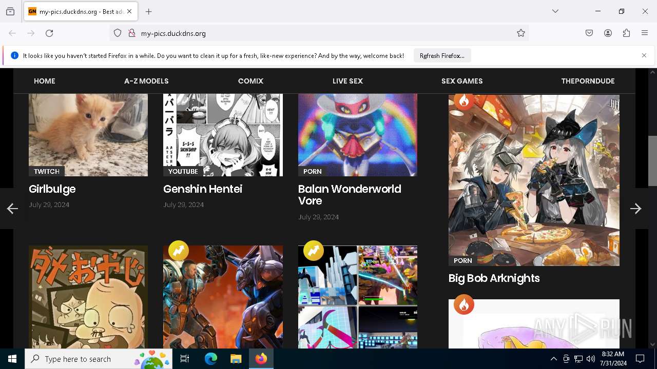Go back with the back arrow

12,33
